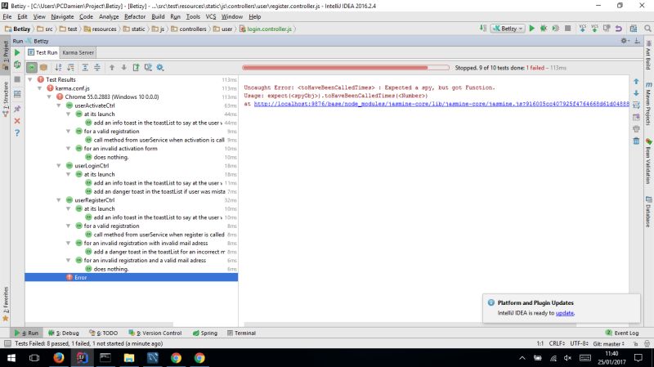
Task: Toggle soft-wrap in console output
Action: 636,105
